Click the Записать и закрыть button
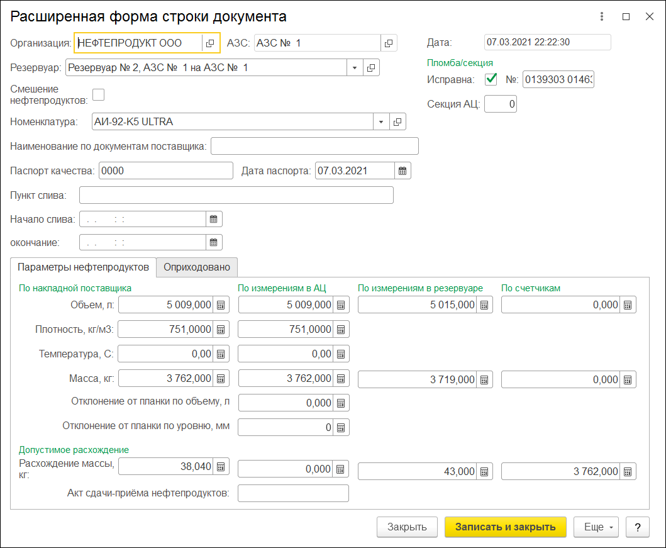This screenshot has height=548, width=666. tap(505, 527)
